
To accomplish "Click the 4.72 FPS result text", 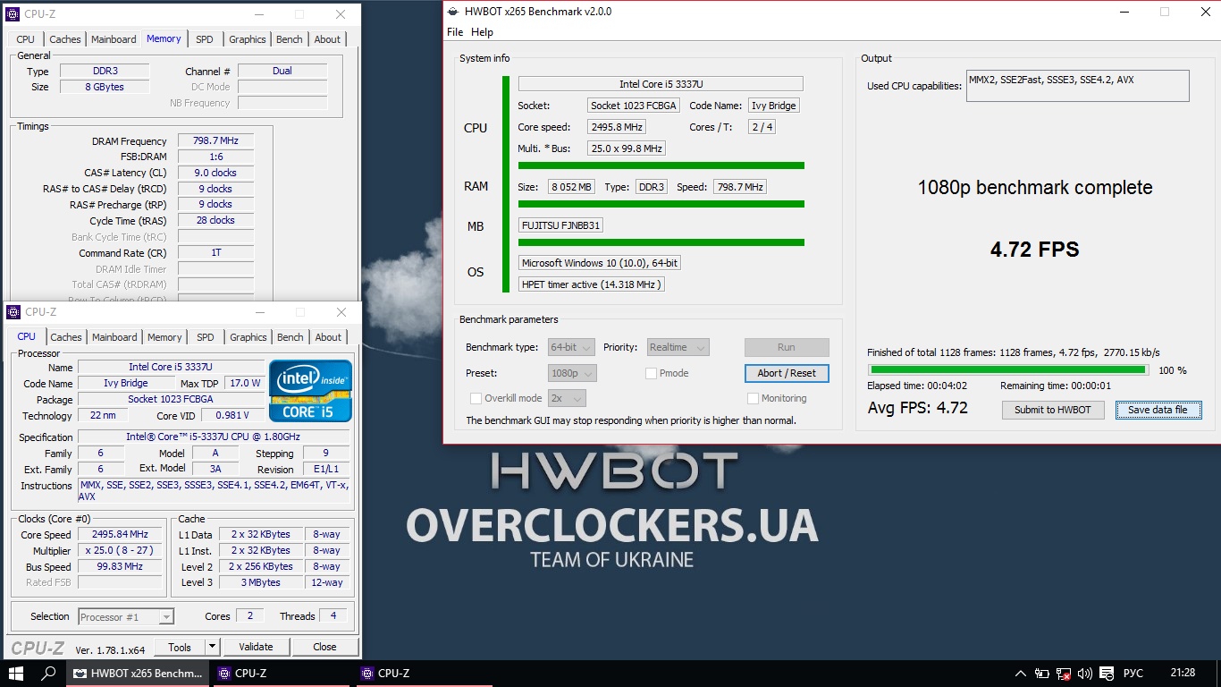I will [1035, 250].
